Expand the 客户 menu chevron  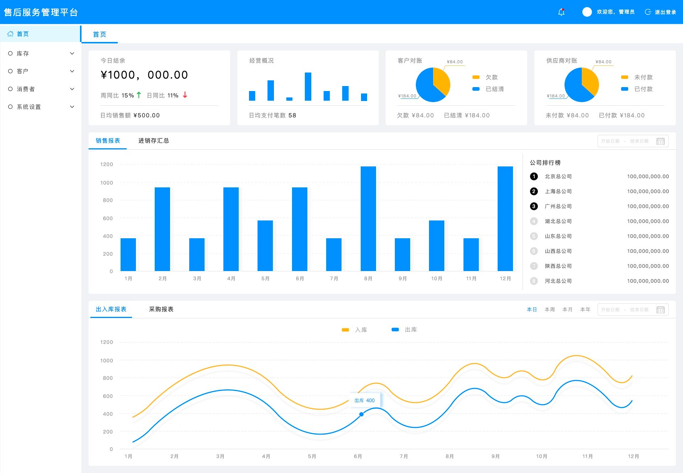72,71
